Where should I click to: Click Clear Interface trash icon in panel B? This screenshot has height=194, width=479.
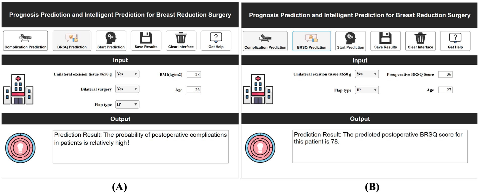pyautogui.click(x=420, y=38)
